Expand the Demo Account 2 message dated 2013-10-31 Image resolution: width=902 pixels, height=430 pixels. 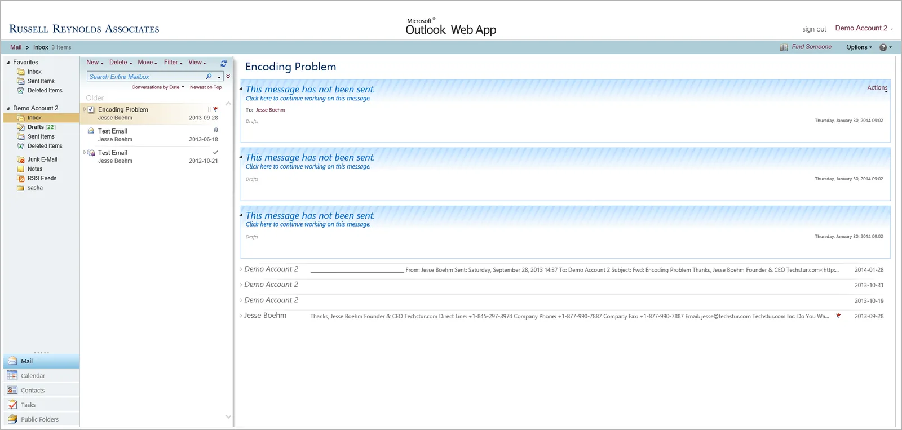(241, 285)
